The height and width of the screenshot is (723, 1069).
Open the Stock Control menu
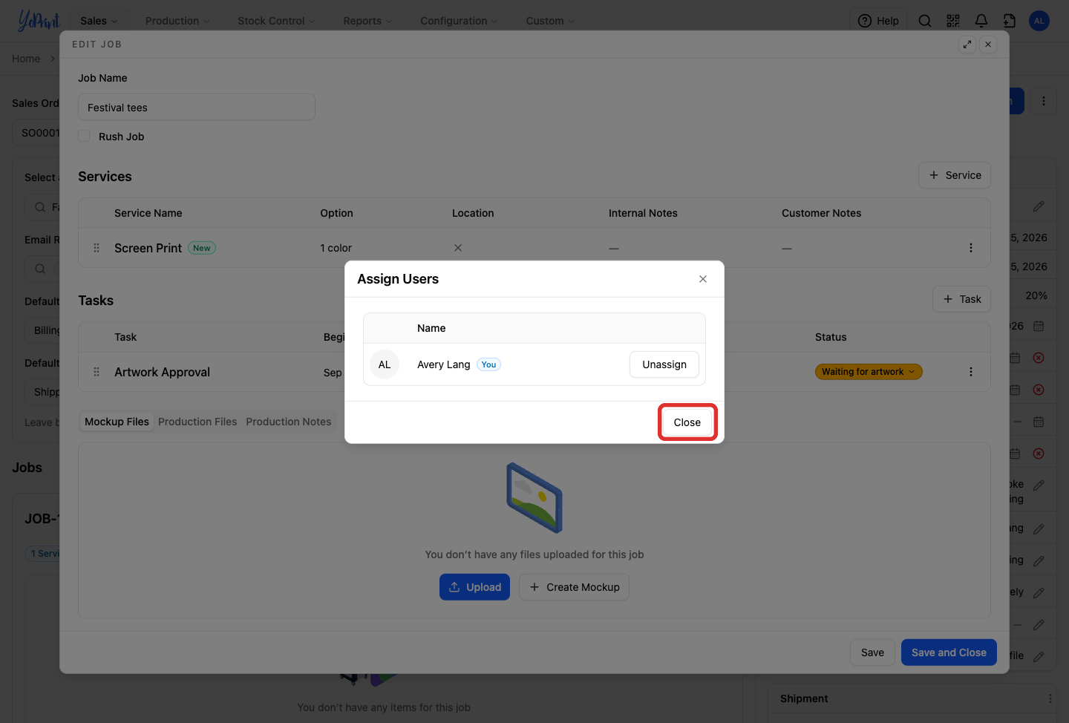pos(276,21)
